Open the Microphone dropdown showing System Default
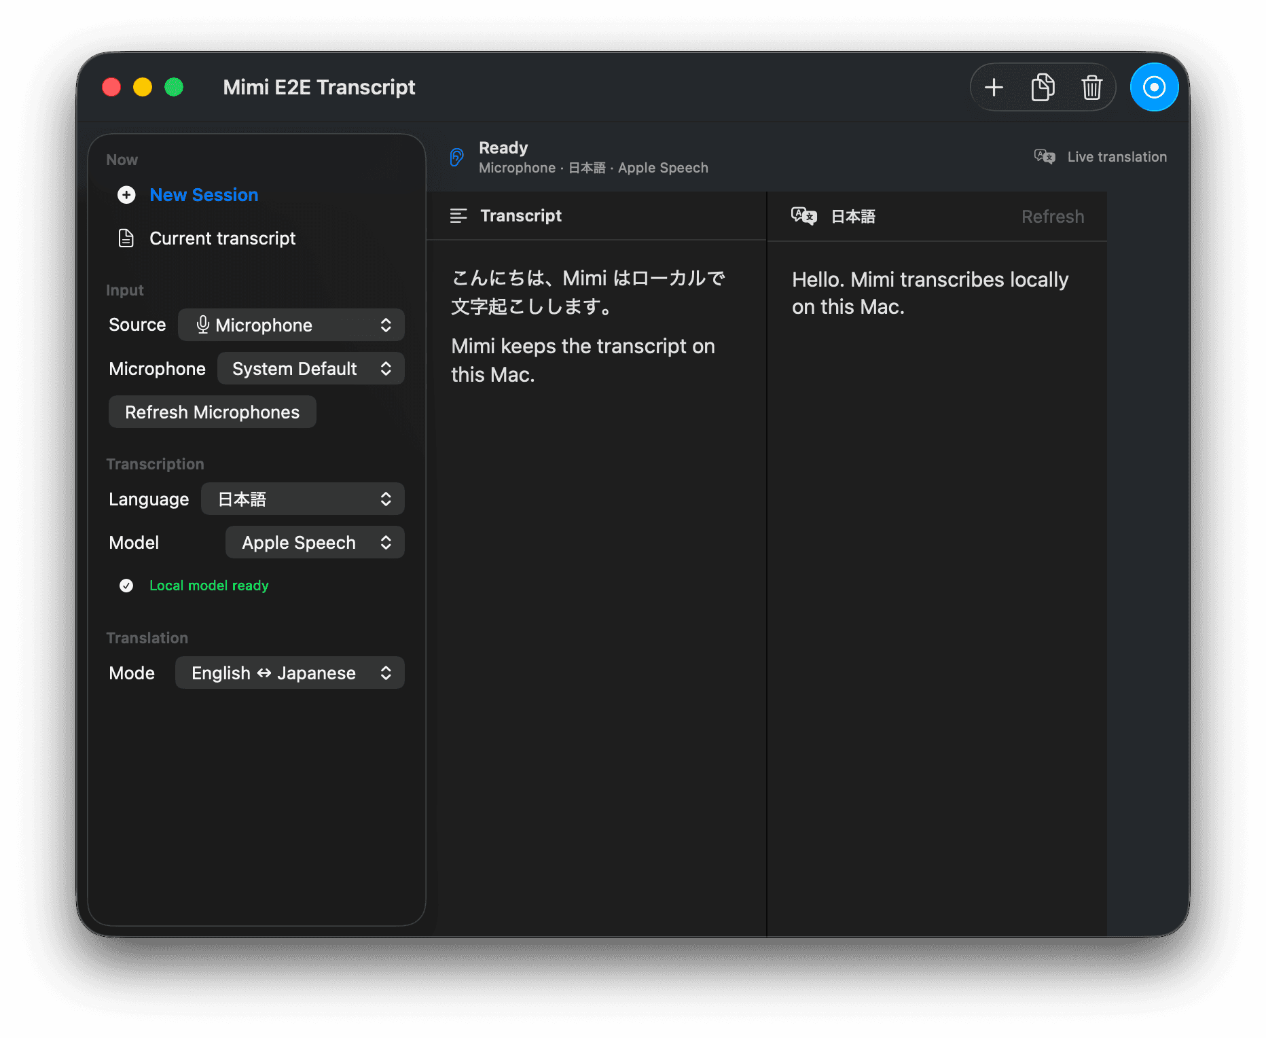Image resolution: width=1266 pixels, height=1038 pixels. [x=311, y=368]
